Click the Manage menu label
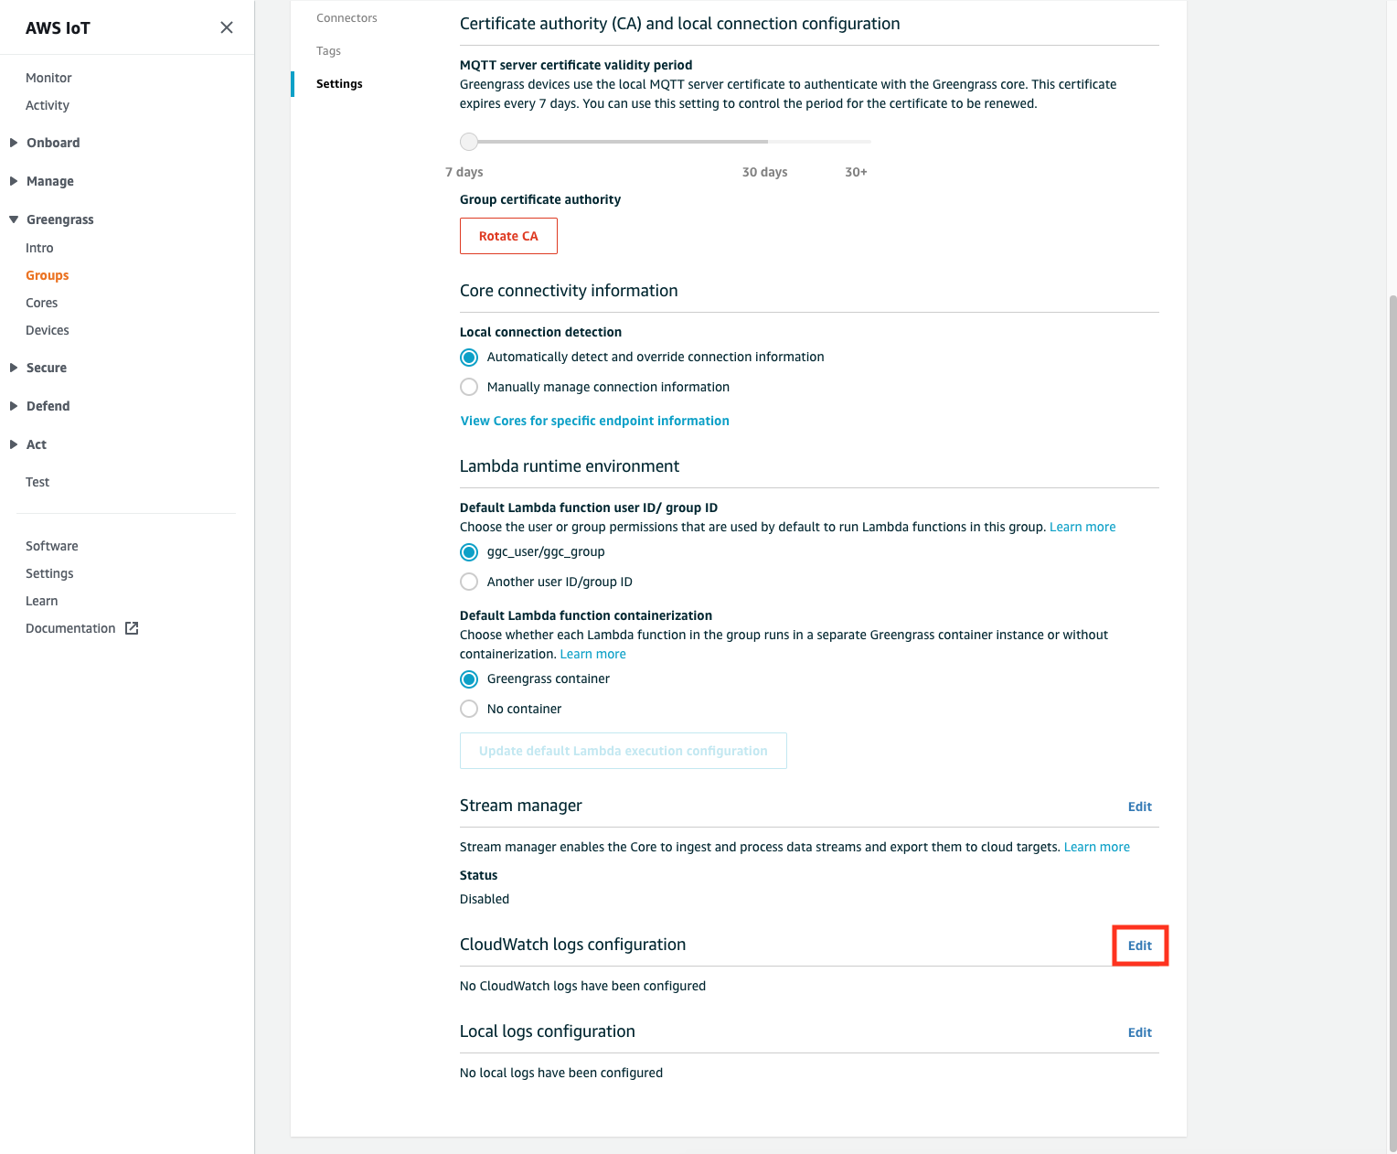The image size is (1397, 1154). [x=50, y=181]
